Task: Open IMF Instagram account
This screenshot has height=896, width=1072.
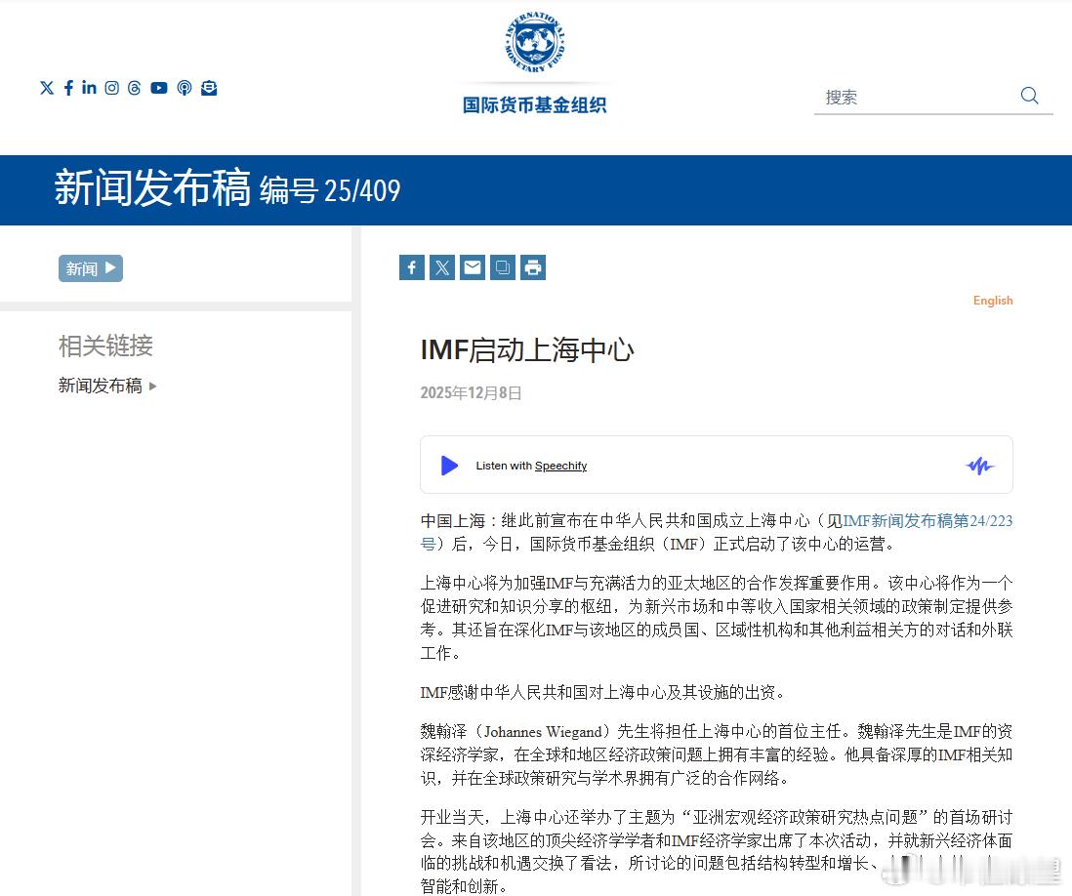Action: (111, 88)
